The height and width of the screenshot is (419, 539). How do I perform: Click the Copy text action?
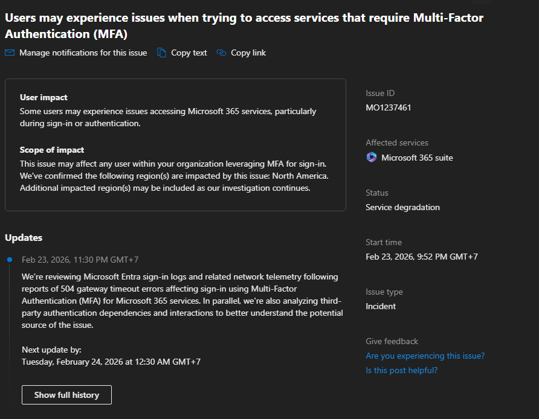[x=188, y=53]
